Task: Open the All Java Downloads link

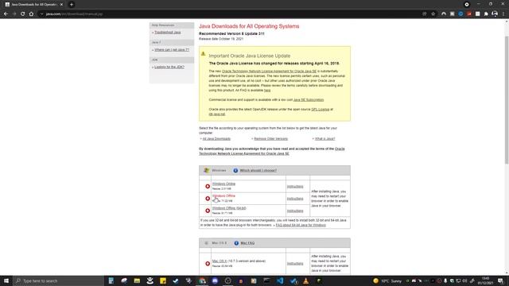Action: click(x=216, y=139)
